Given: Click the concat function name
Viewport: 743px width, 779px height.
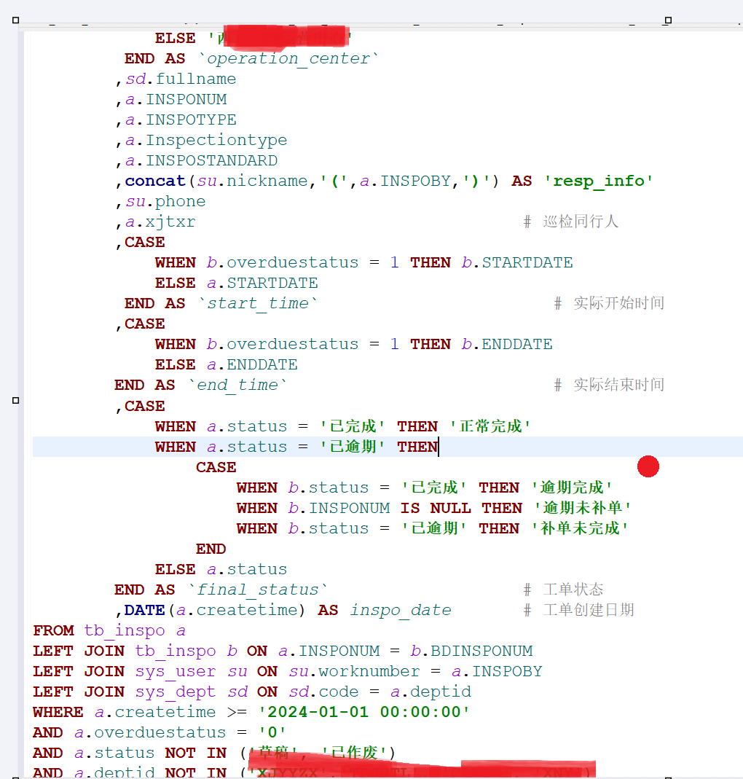Looking at the screenshot, I should pos(155,181).
